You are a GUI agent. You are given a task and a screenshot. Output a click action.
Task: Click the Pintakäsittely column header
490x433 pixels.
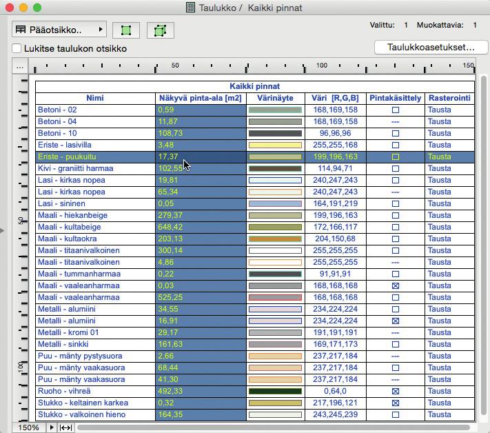click(x=396, y=98)
